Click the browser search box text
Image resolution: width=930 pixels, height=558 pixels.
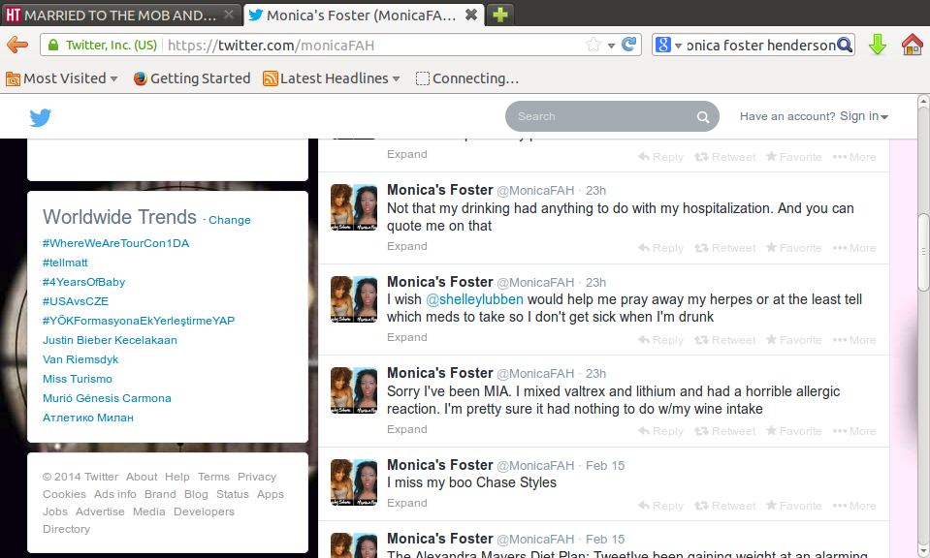point(760,45)
